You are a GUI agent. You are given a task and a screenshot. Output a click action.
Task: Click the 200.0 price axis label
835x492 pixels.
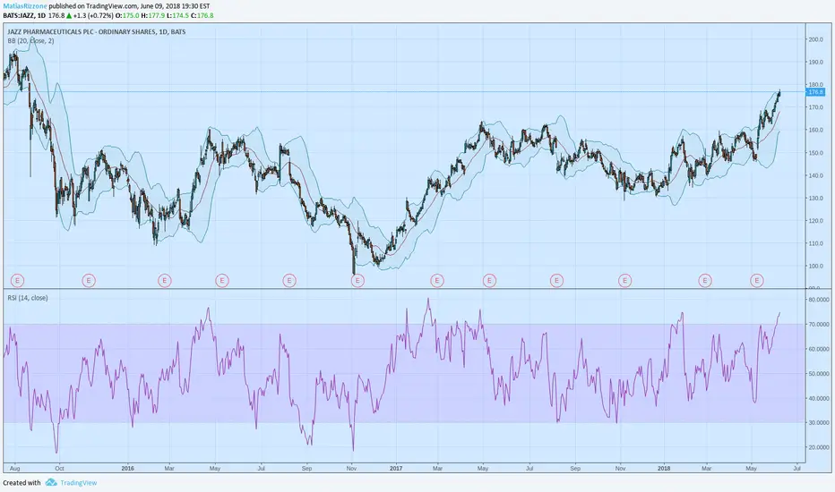(x=816, y=39)
